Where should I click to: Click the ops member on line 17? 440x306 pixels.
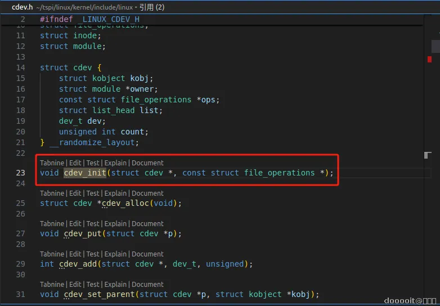coord(208,100)
